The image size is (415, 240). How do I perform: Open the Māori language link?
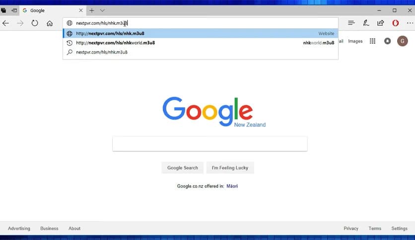[x=232, y=186]
